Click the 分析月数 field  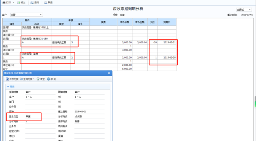[x=40, y=121]
